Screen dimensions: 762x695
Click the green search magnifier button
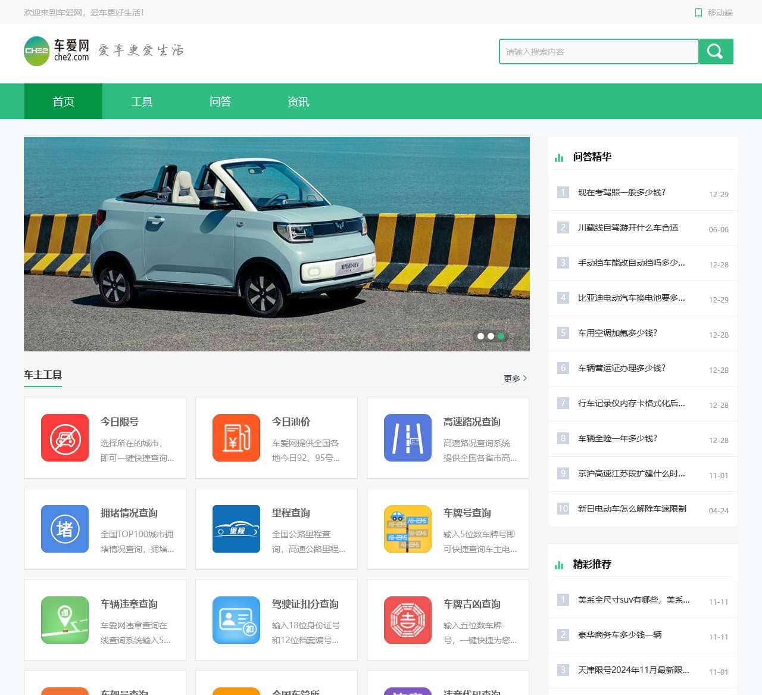click(716, 51)
